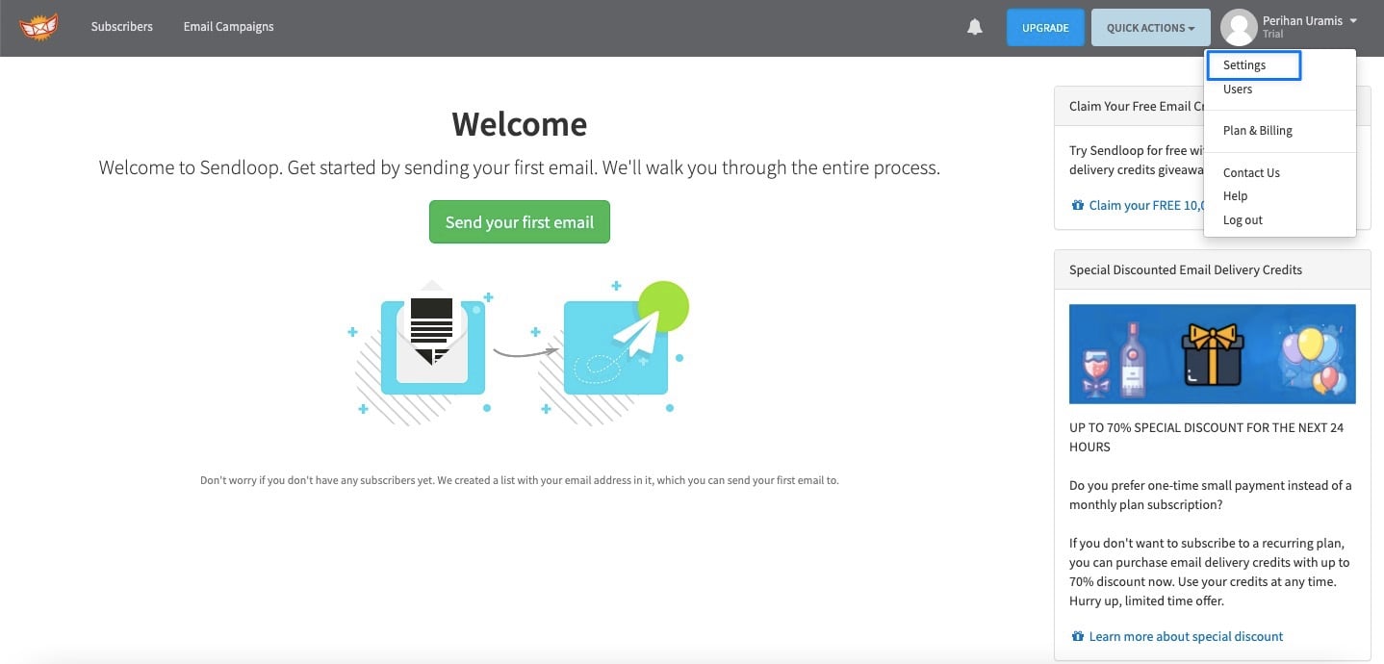The height and width of the screenshot is (664, 1384).
Task: Click the Send your first email button
Action: 520,221
